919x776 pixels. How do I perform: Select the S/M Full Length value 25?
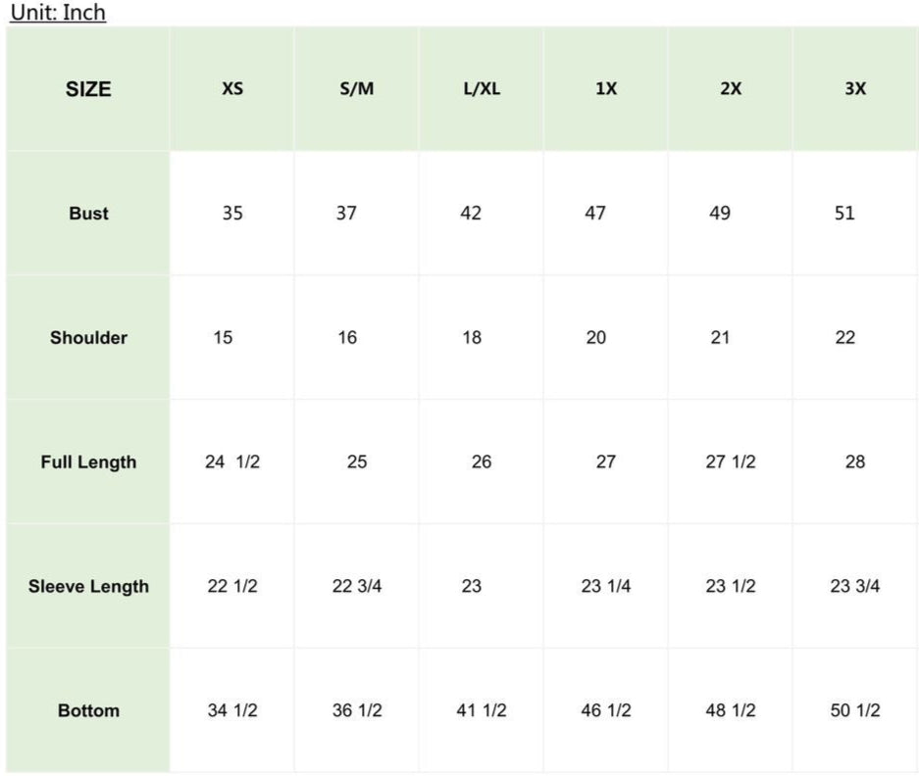[x=357, y=461]
